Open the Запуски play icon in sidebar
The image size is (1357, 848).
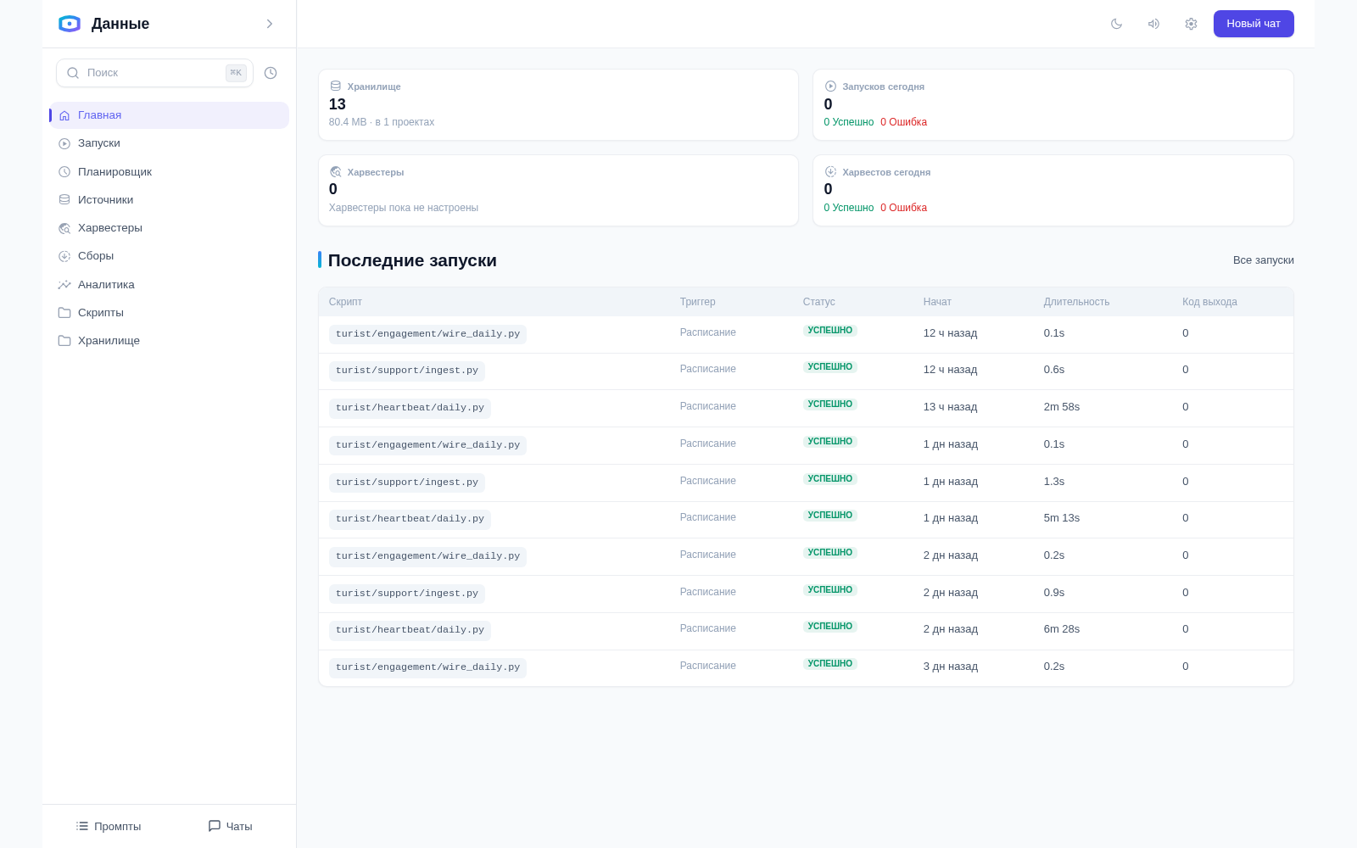tap(64, 143)
